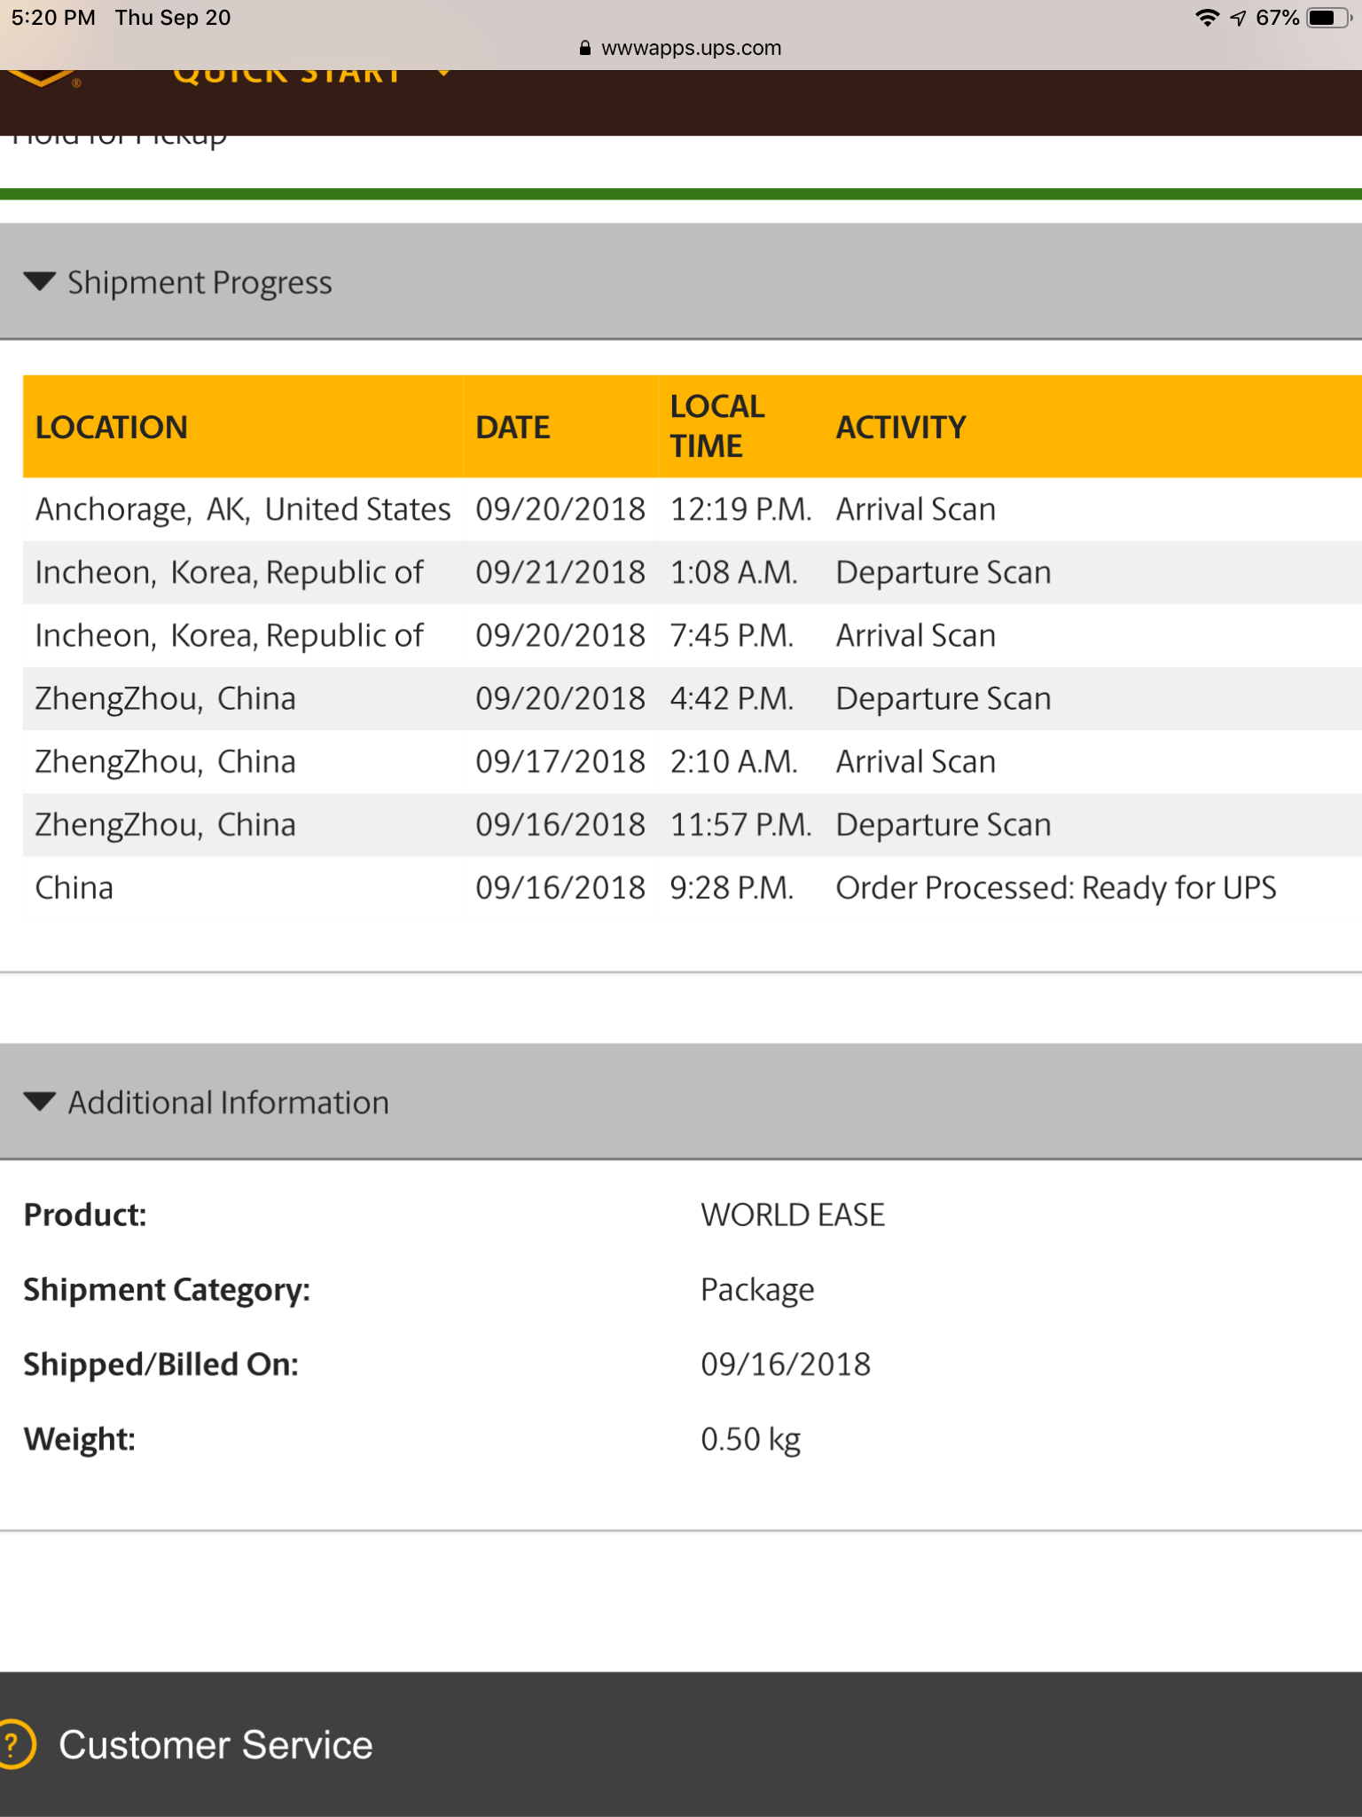Tap the battery indicator icon
1362x1817 pixels.
[x=1329, y=18]
